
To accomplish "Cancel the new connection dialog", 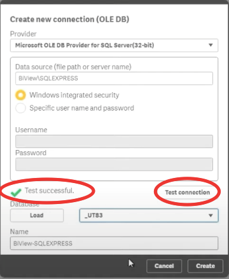I will point(164,266).
